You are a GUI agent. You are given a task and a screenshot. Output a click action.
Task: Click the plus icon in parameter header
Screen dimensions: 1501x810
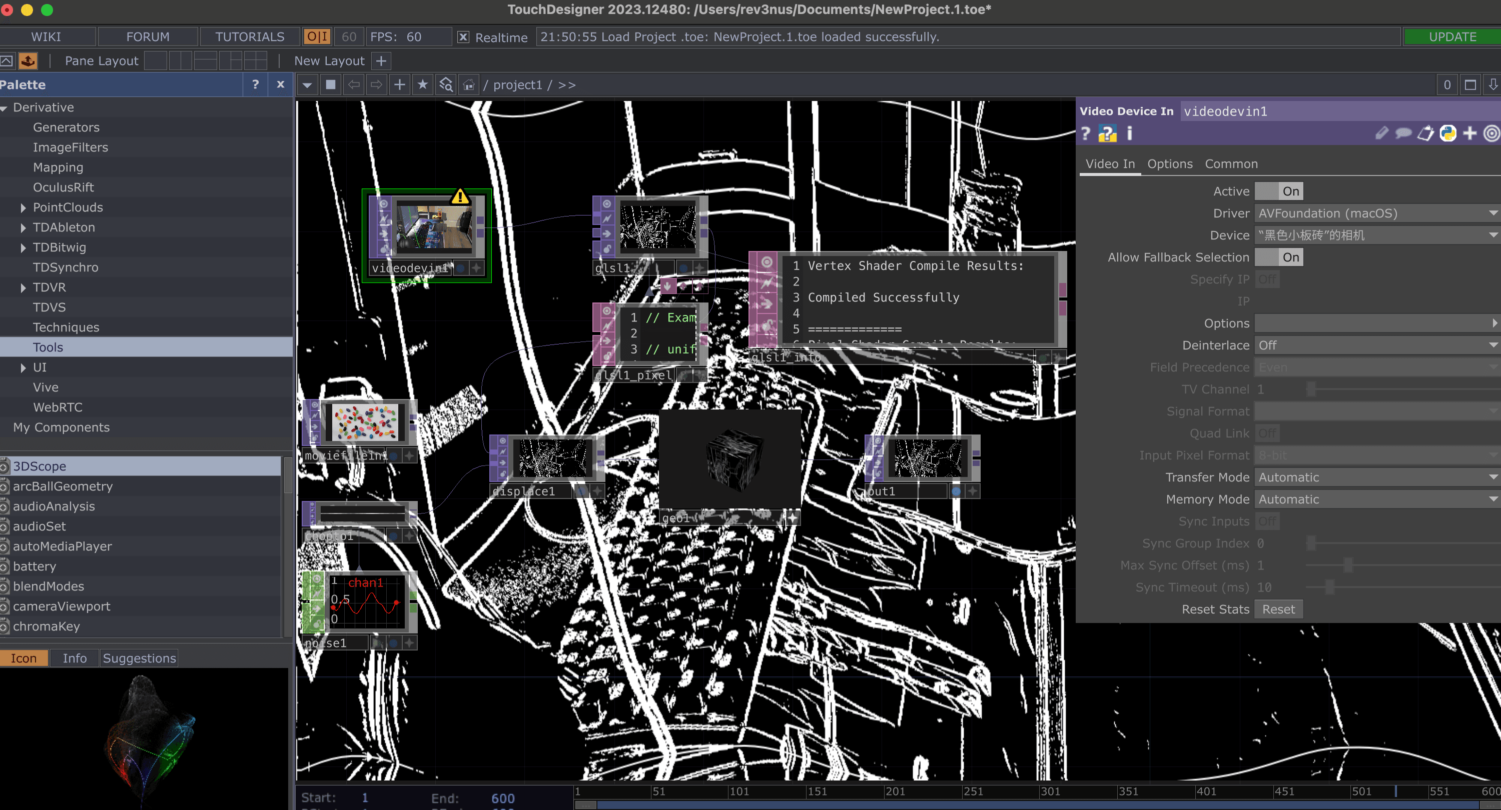tap(1470, 133)
